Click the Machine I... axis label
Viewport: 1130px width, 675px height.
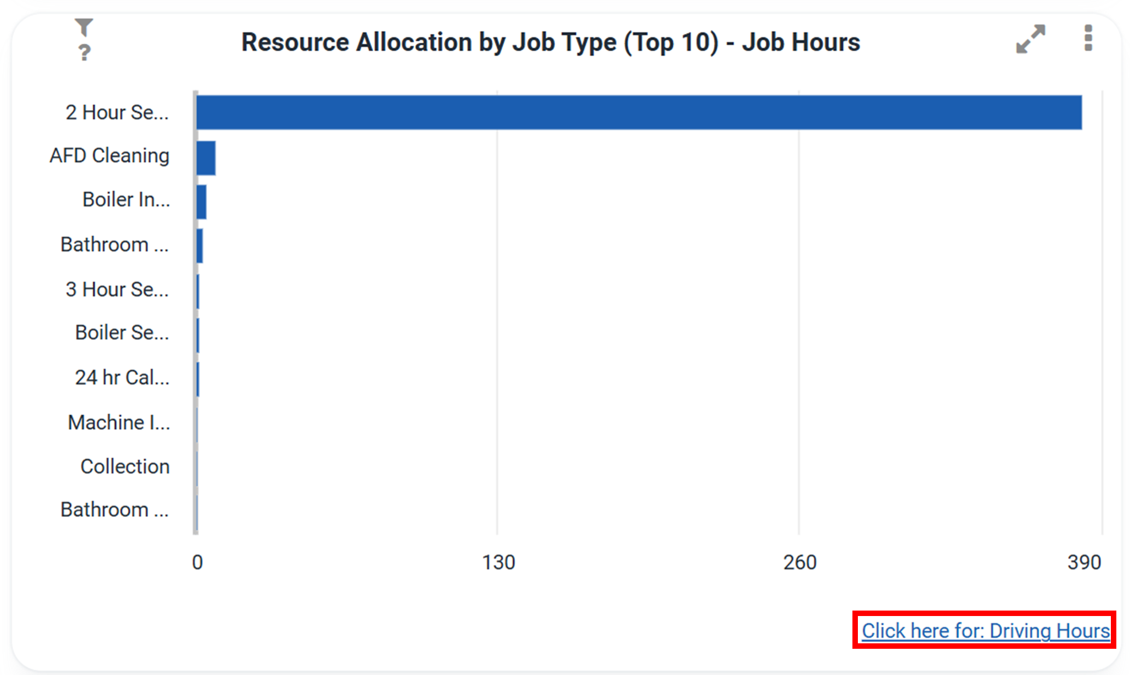coord(119,422)
